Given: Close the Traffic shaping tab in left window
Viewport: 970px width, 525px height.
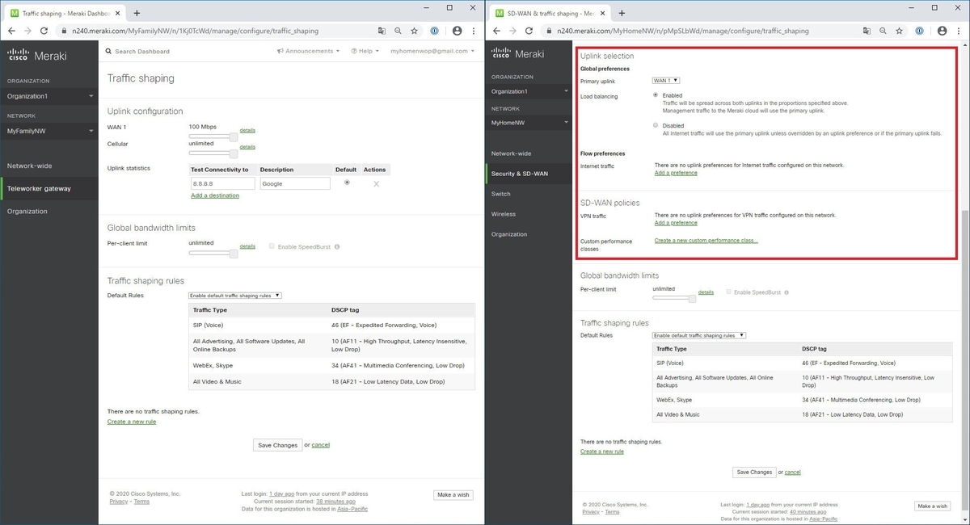Looking at the screenshot, I should (x=119, y=13).
